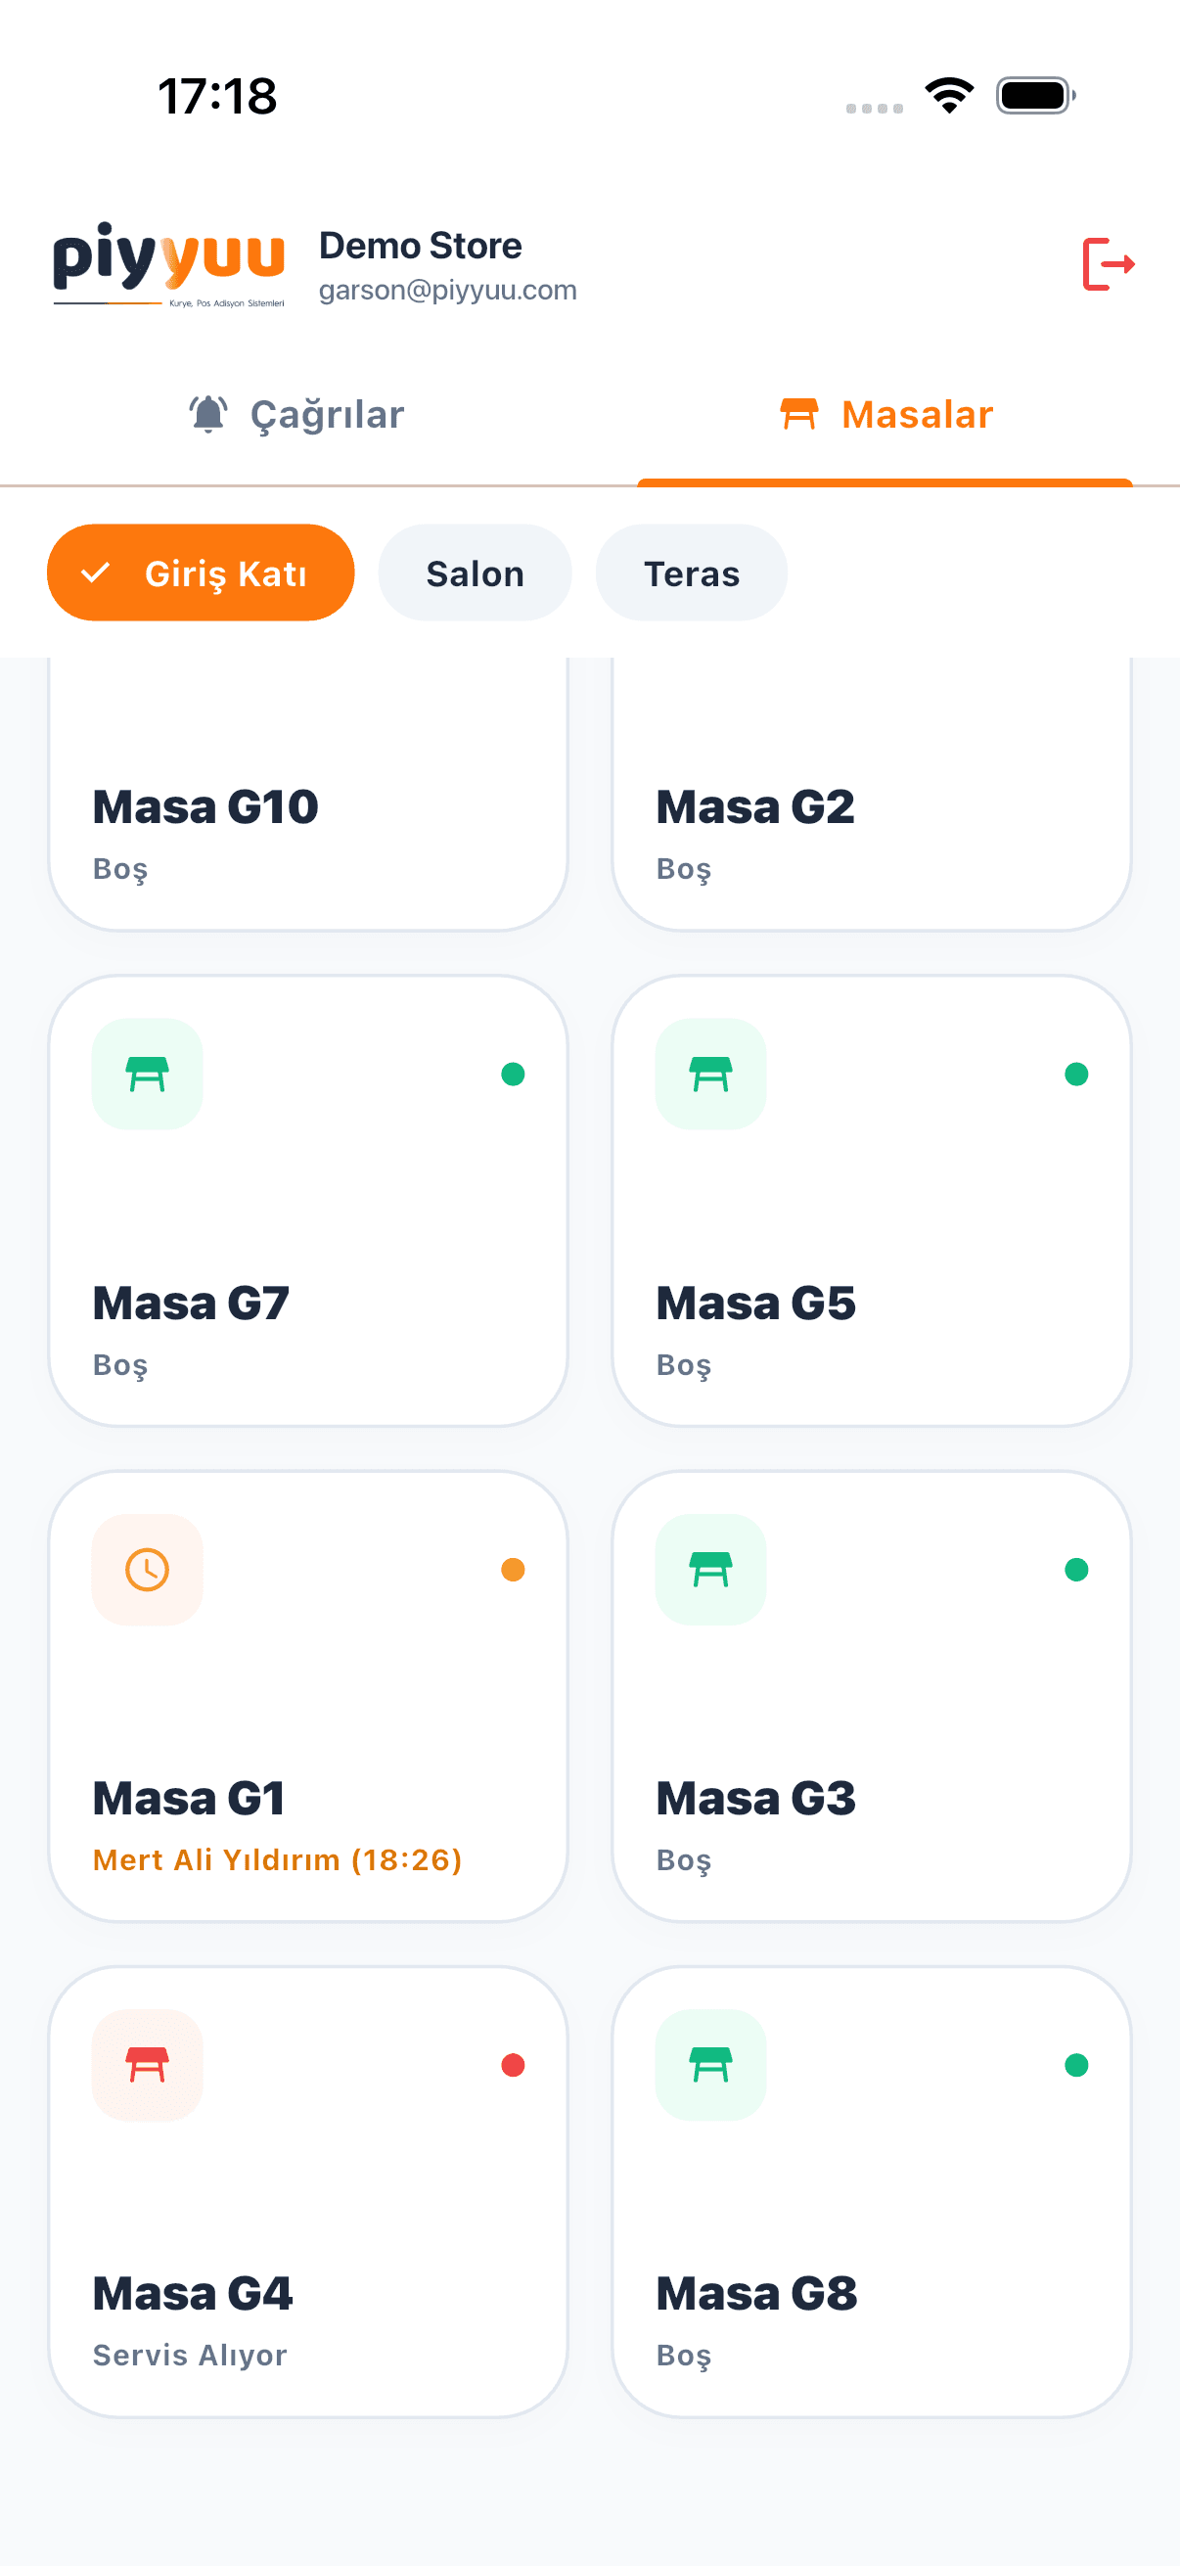Tap the green table icon on Masa G8
Image resolution: width=1180 pixels, height=2566 pixels.
[710, 2064]
